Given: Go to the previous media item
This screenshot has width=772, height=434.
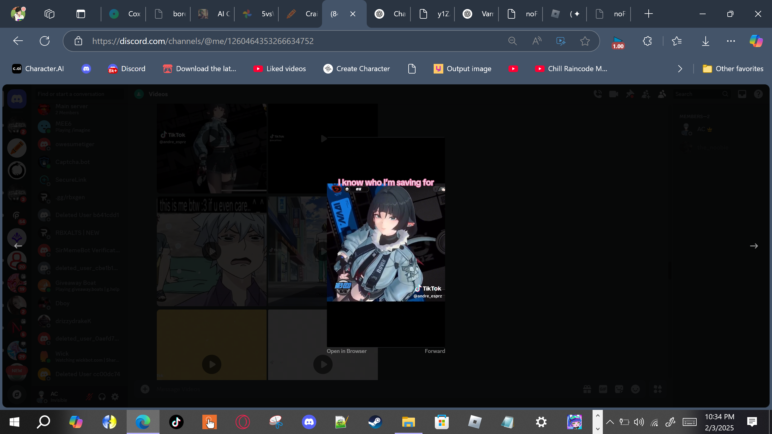Looking at the screenshot, I should click(x=18, y=246).
